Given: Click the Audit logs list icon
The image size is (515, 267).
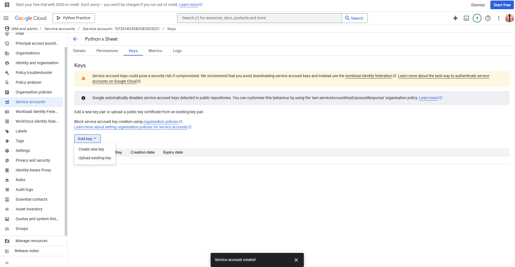Looking at the screenshot, I should [x=7, y=190].
